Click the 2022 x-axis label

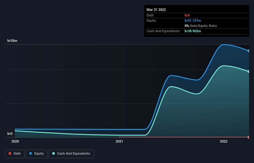click(x=224, y=141)
